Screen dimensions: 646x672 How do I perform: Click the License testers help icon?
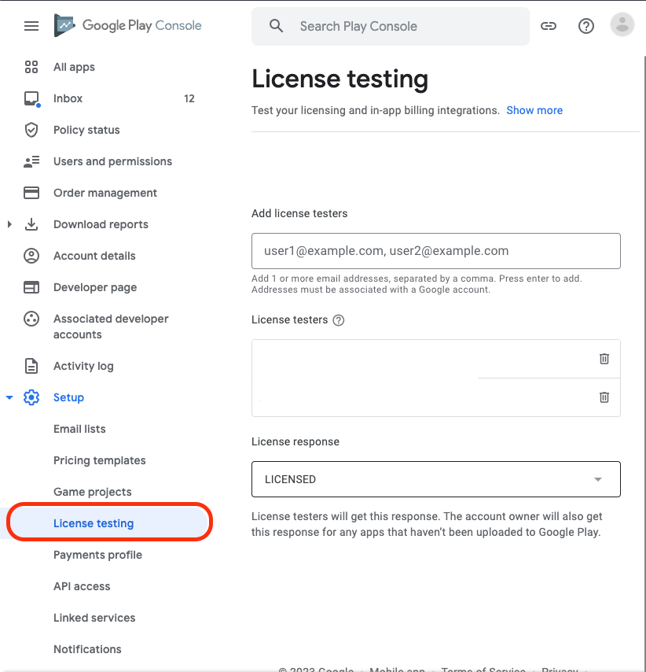pyautogui.click(x=339, y=320)
